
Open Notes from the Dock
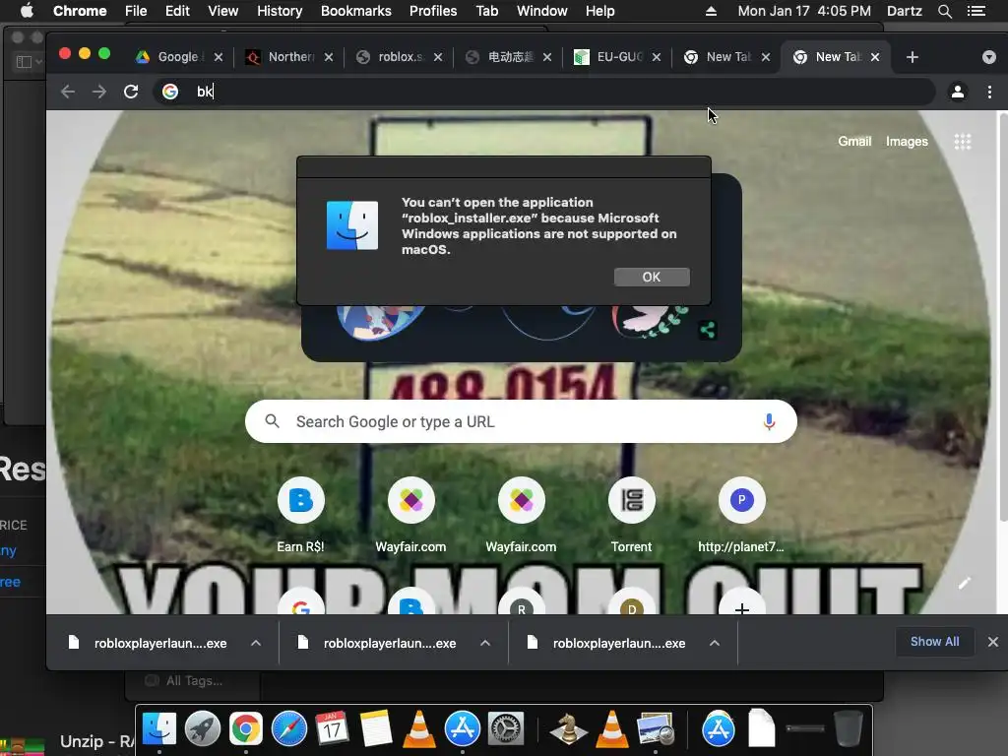(x=375, y=729)
